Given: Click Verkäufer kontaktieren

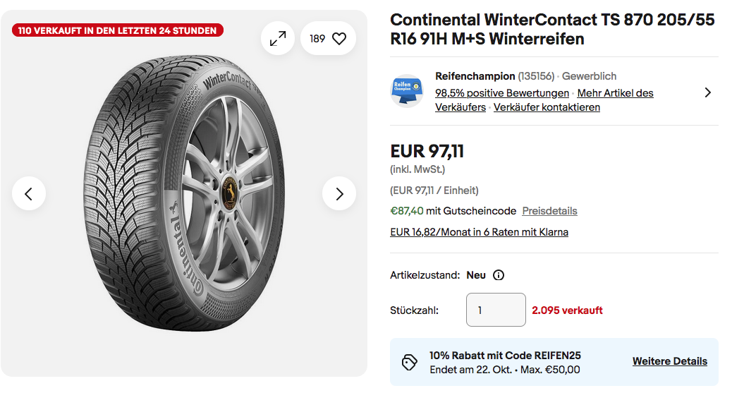Looking at the screenshot, I should pyautogui.click(x=547, y=107).
